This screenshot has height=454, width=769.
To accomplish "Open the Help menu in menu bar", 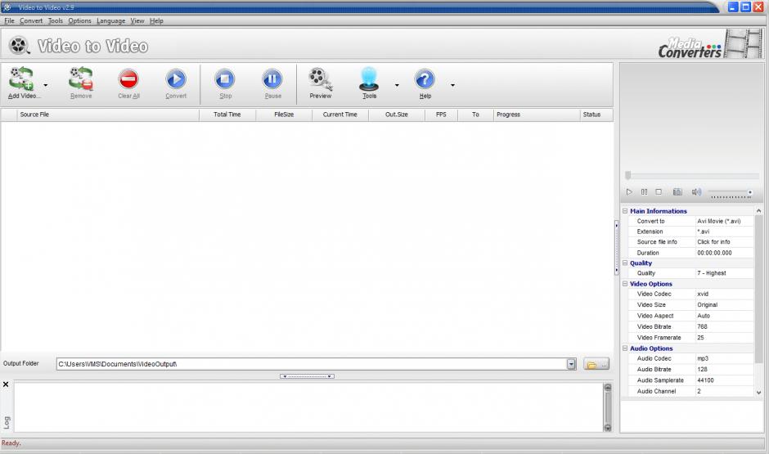I will pos(156,20).
